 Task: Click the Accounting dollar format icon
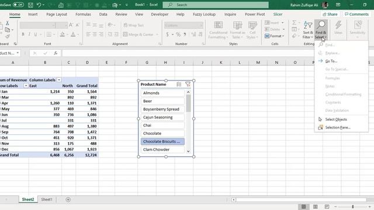coord(168,34)
